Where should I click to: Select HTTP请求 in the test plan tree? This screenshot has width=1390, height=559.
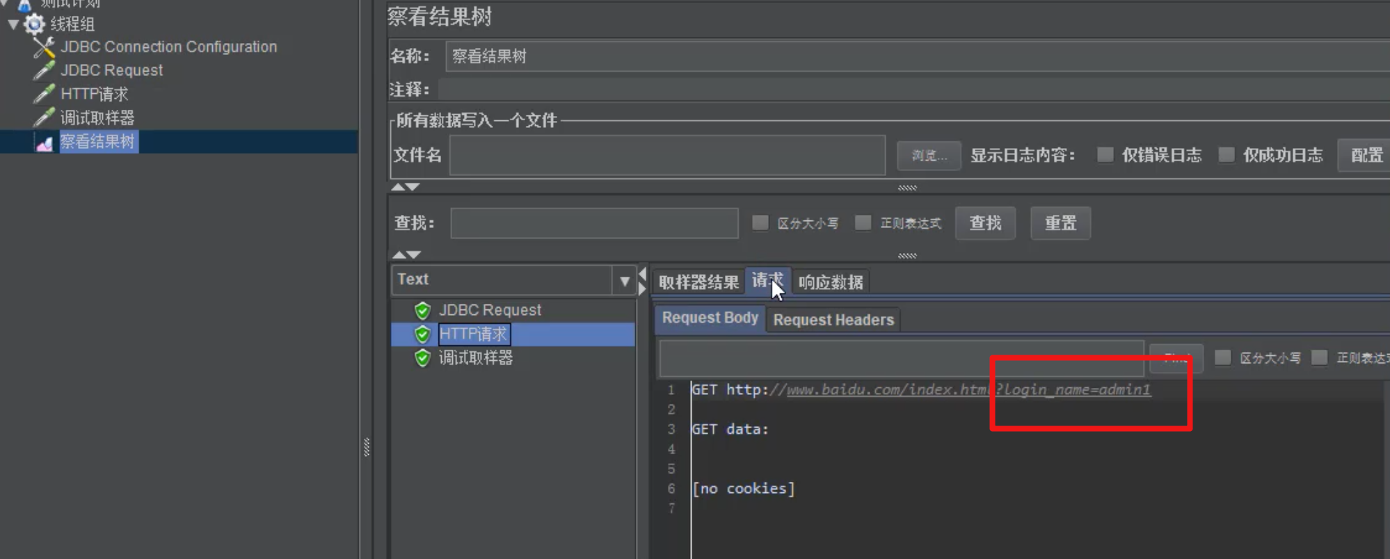coord(94,94)
